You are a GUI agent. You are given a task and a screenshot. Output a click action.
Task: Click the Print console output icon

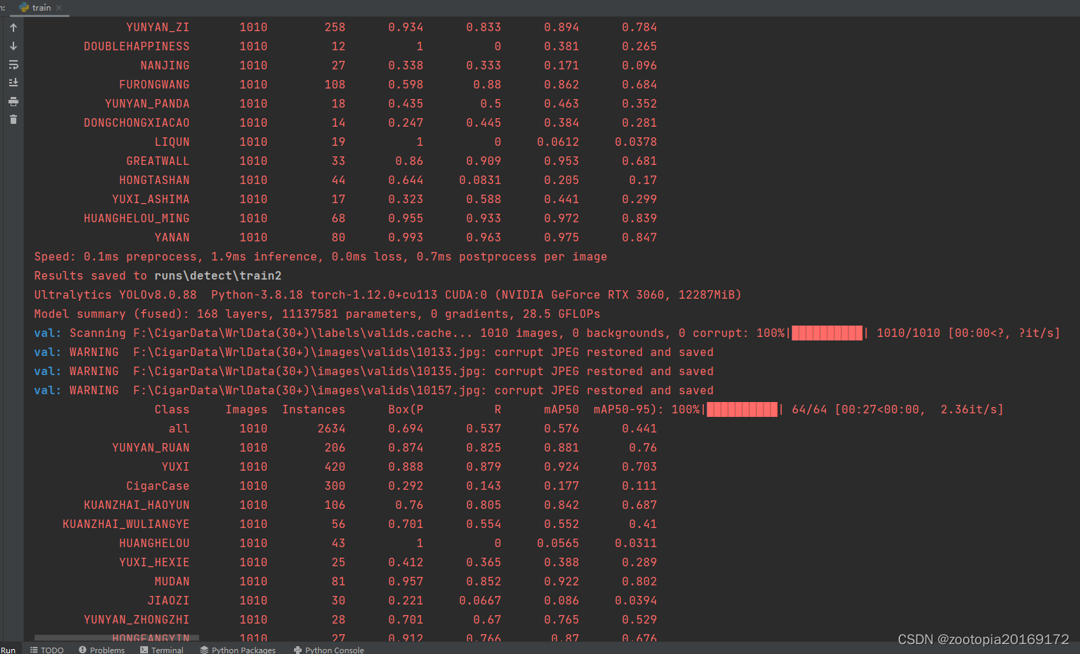(13, 101)
